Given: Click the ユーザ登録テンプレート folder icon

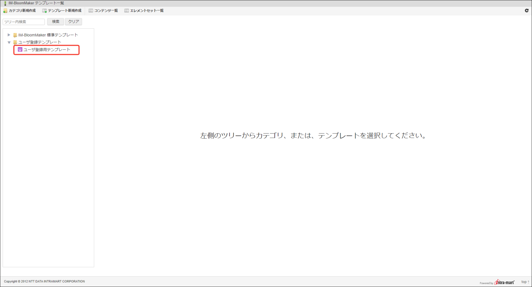Looking at the screenshot, I should (x=15, y=42).
